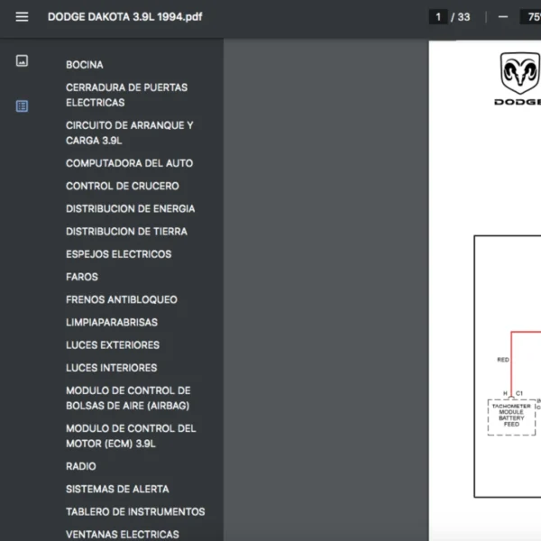Screen dimensions: 541x541
Task: Open LUCES INTERIORES bookmark
Action: click(112, 368)
